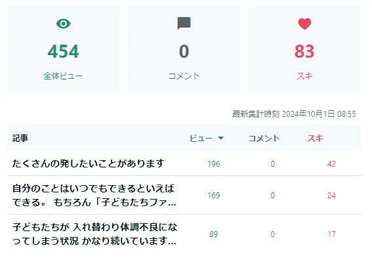Click the 17 likes count of third article
Image resolution: width=372 pixels, height=260 pixels.
point(331,234)
